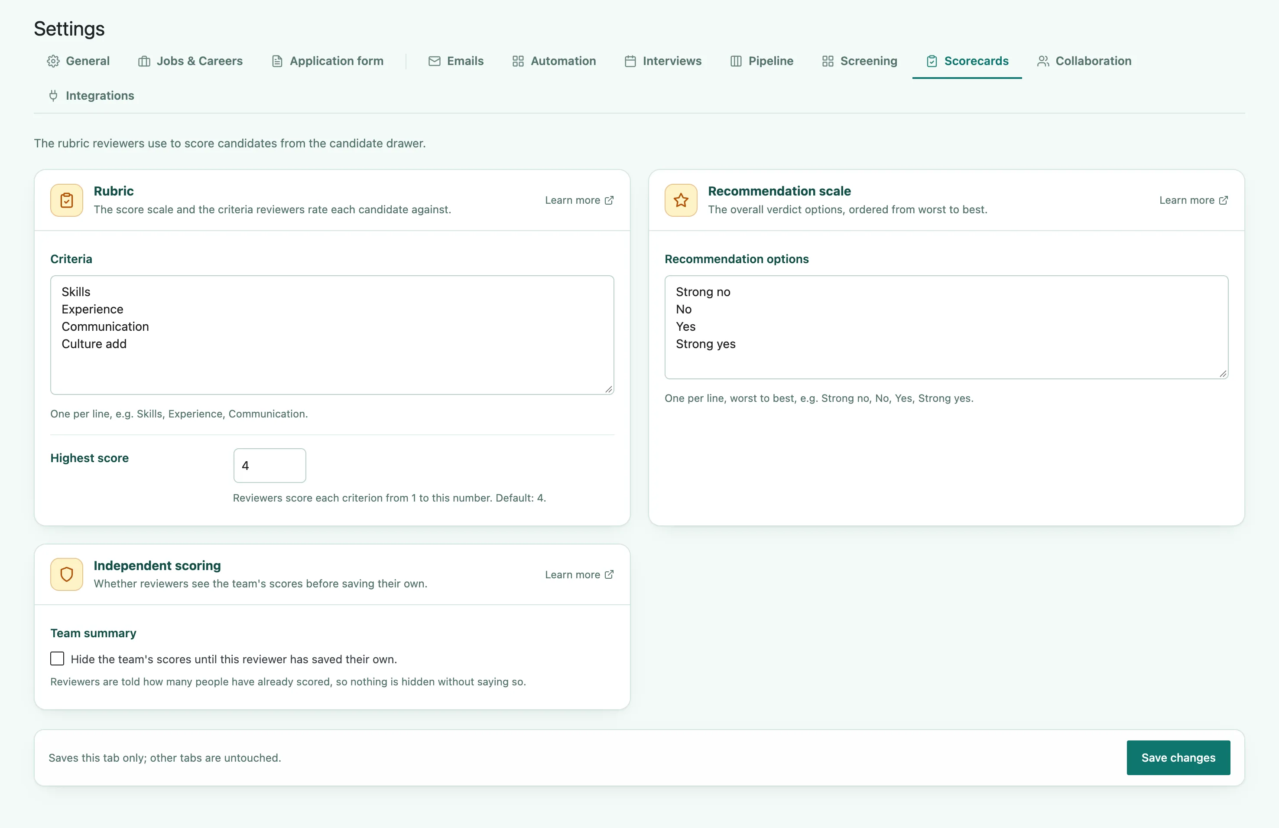
Task: Click the 'Strong yes' option line
Action: click(706, 344)
